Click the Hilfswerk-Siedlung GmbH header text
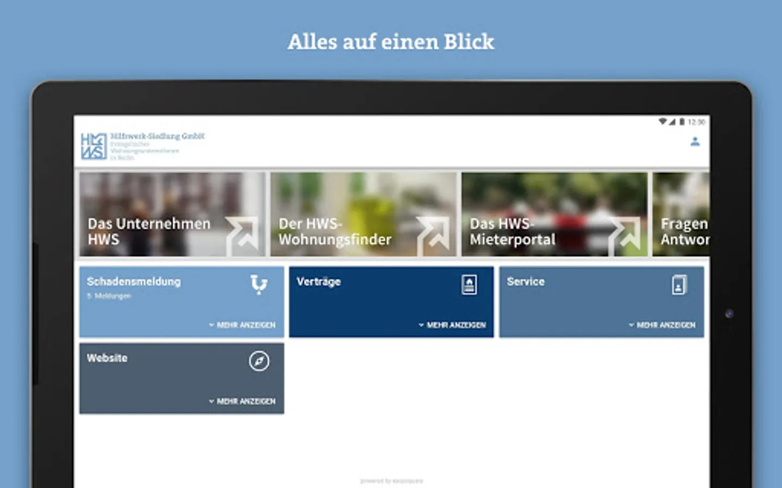Image resolution: width=782 pixels, height=488 pixels. click(x=157, y=136)
